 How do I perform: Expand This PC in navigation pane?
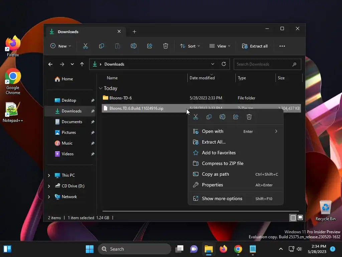click(49, 175)
